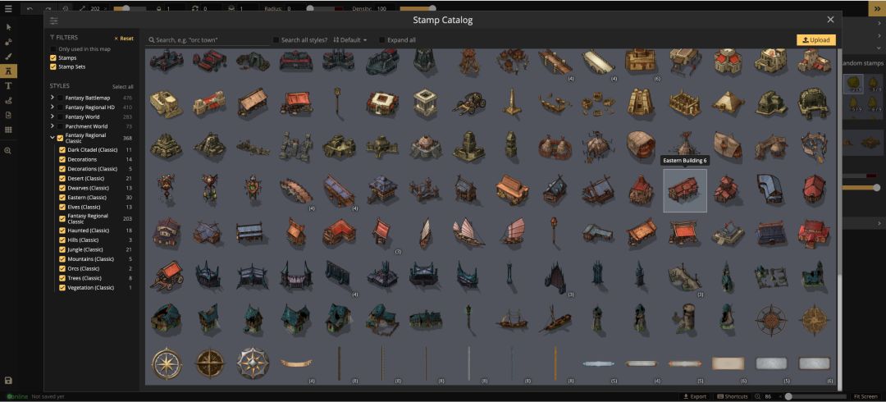Expand the Fantasy Battlemap style

52,98
